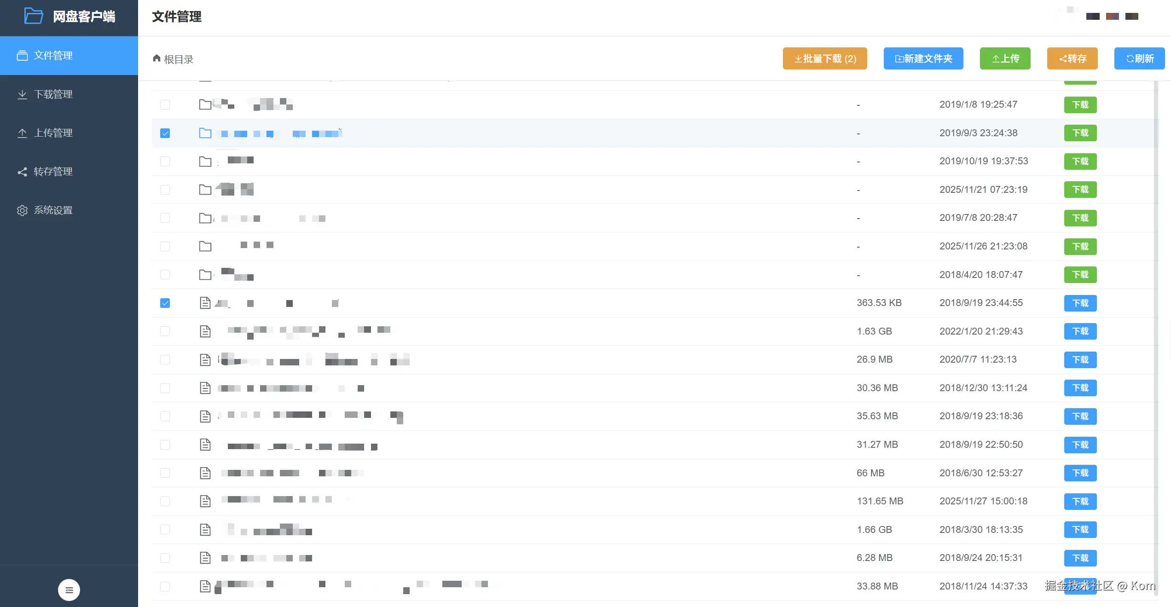The height and width of the screenshot is (607, 1171).
Task: Click the floating list button at bottom left
Action: [69, 590]
